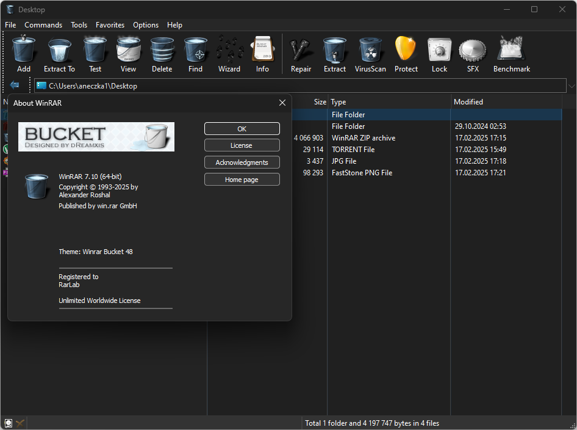Click the key icon in status bar
577x430 pixels.
point(20,423)
